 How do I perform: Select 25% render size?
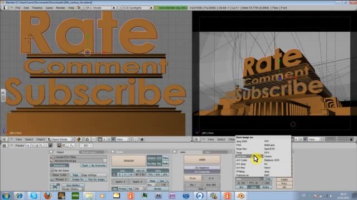(x=165, y=174)
